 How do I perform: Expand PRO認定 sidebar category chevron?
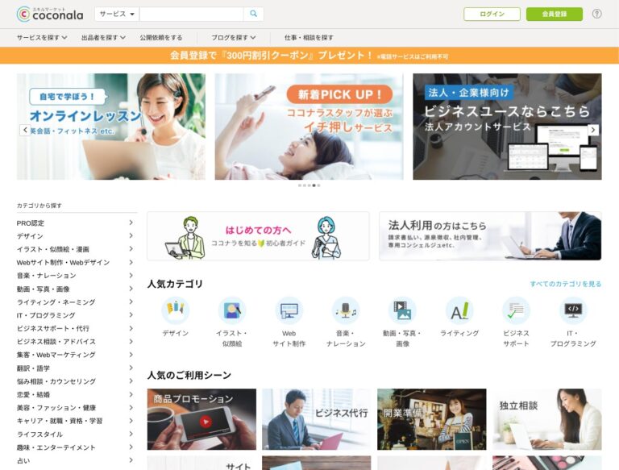131,223
